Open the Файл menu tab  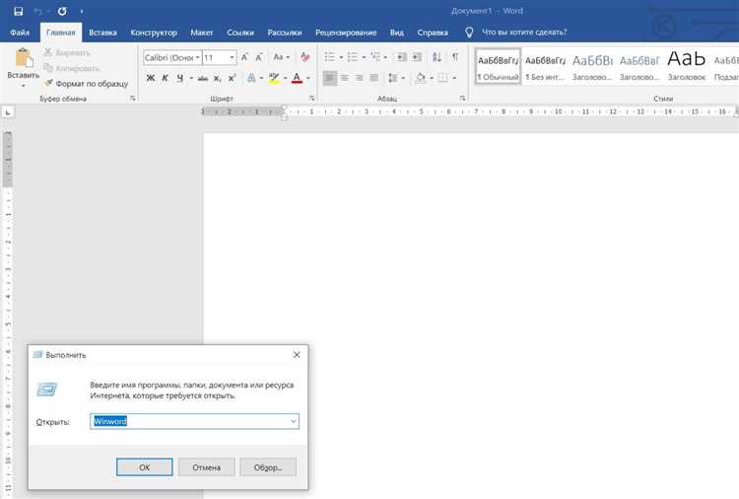coord(20,33)
